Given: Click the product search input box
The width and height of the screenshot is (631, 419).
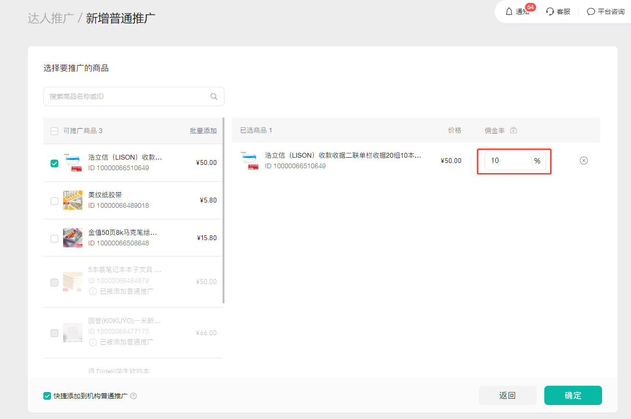Looking at the screenshot, I should (x=128, y=96).
